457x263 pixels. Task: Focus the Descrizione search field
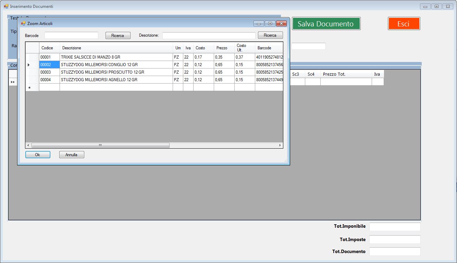coord(209,36)
